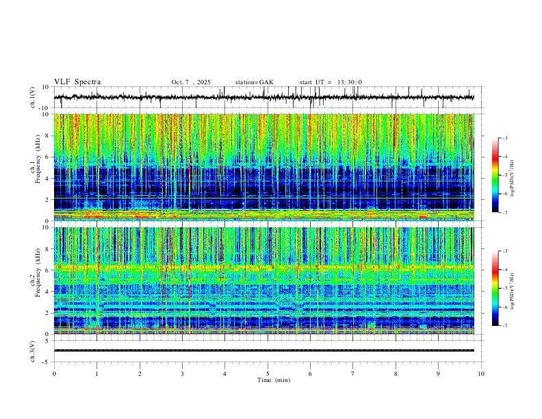542x419 pixels.
Task: Click time axis tick label "9"
Action: point(438,374)
